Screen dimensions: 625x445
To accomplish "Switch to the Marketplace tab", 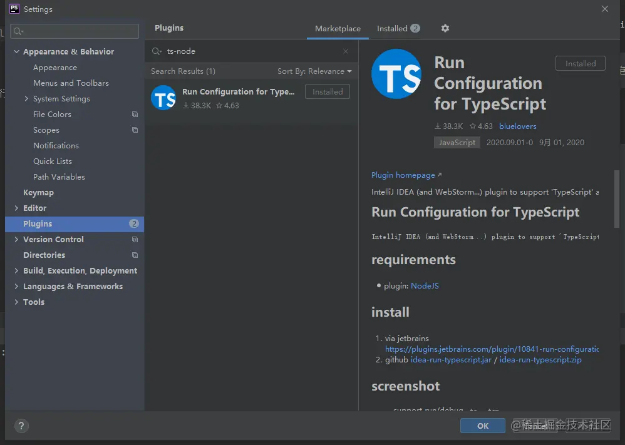I will 338,29.
